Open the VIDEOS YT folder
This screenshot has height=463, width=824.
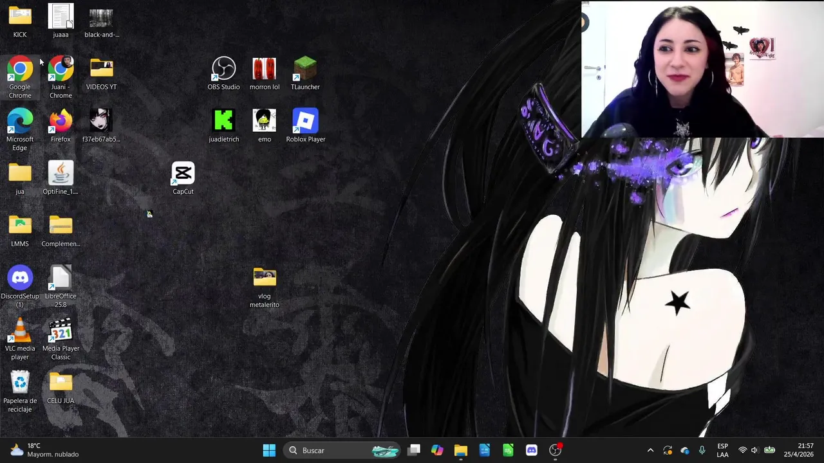click(101, 73)
